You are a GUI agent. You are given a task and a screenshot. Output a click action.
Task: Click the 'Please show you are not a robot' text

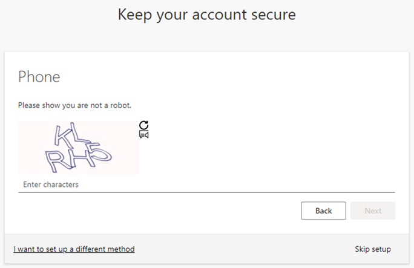coord(74,105)
